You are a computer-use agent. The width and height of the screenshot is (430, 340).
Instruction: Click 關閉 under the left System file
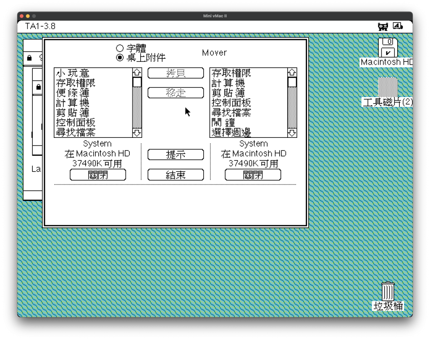pos(98,175)
